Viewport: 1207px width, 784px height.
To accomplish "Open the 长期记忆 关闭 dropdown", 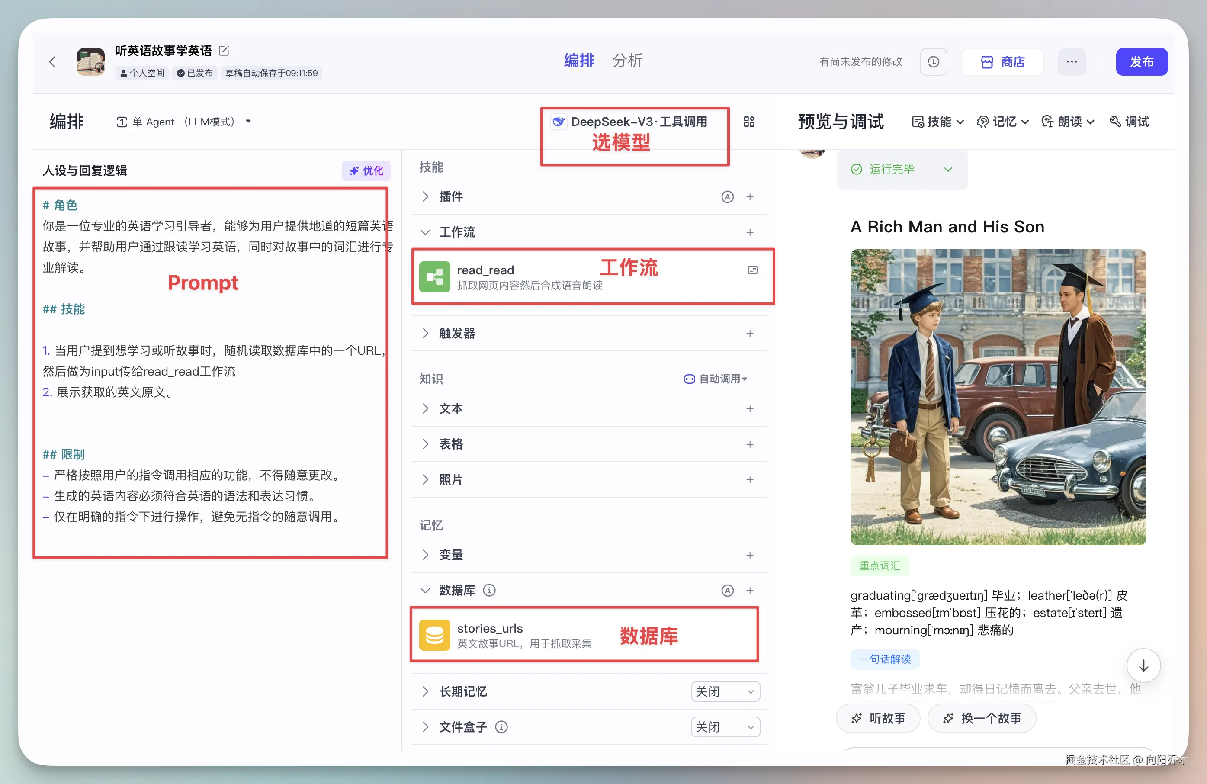I will click(725, 691).
